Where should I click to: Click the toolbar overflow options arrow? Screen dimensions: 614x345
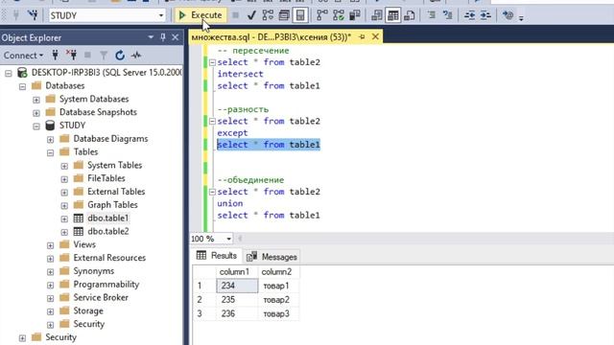[521, 17]
